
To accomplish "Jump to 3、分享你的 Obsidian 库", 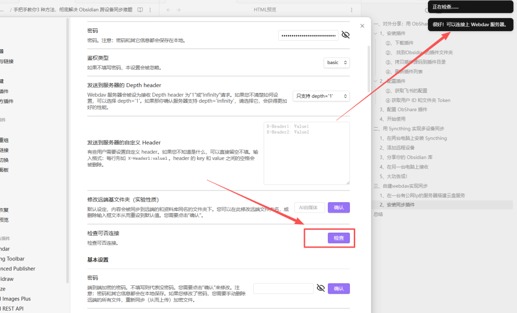I will pos(406,157).
